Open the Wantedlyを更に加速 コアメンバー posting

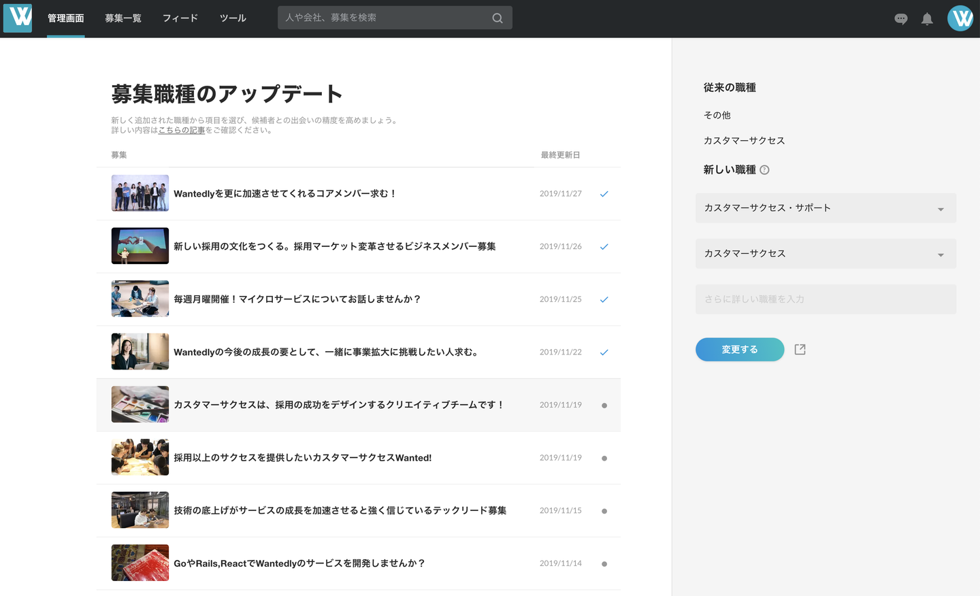pos(285,194)
